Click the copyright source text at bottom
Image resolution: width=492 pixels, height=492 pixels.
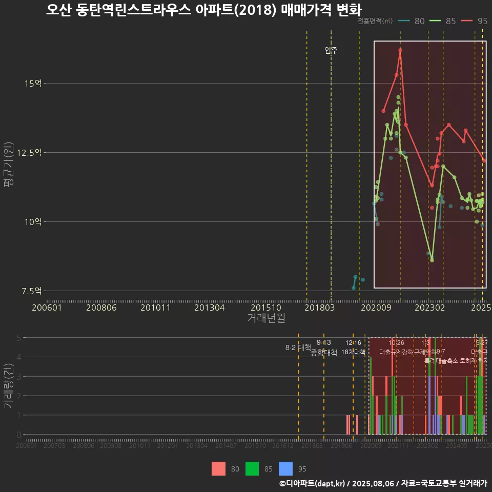tap(383, 483)
